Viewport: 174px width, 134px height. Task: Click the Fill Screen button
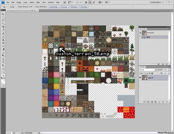click(x=74, y=7)
